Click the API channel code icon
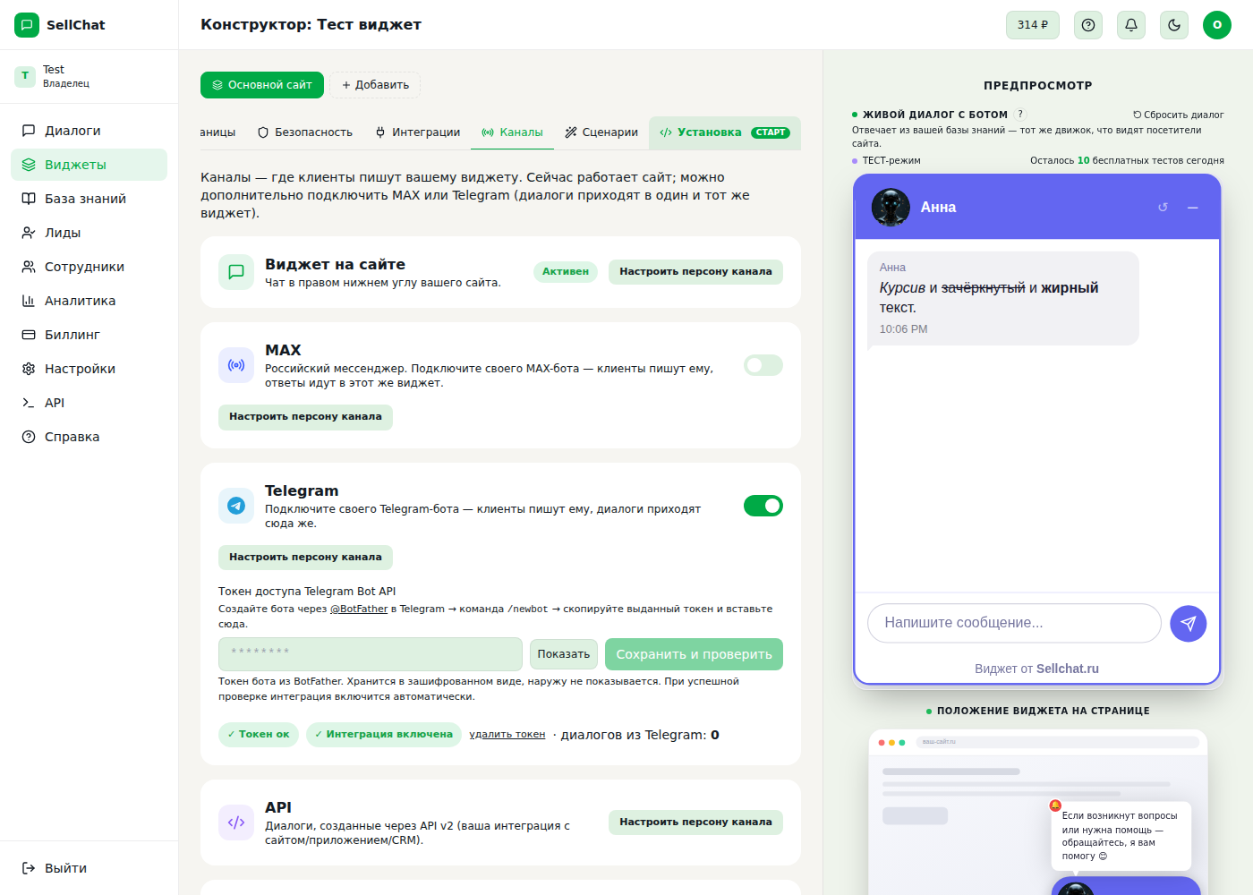This screenshot has height=895, width=1253. pos(236,823)
